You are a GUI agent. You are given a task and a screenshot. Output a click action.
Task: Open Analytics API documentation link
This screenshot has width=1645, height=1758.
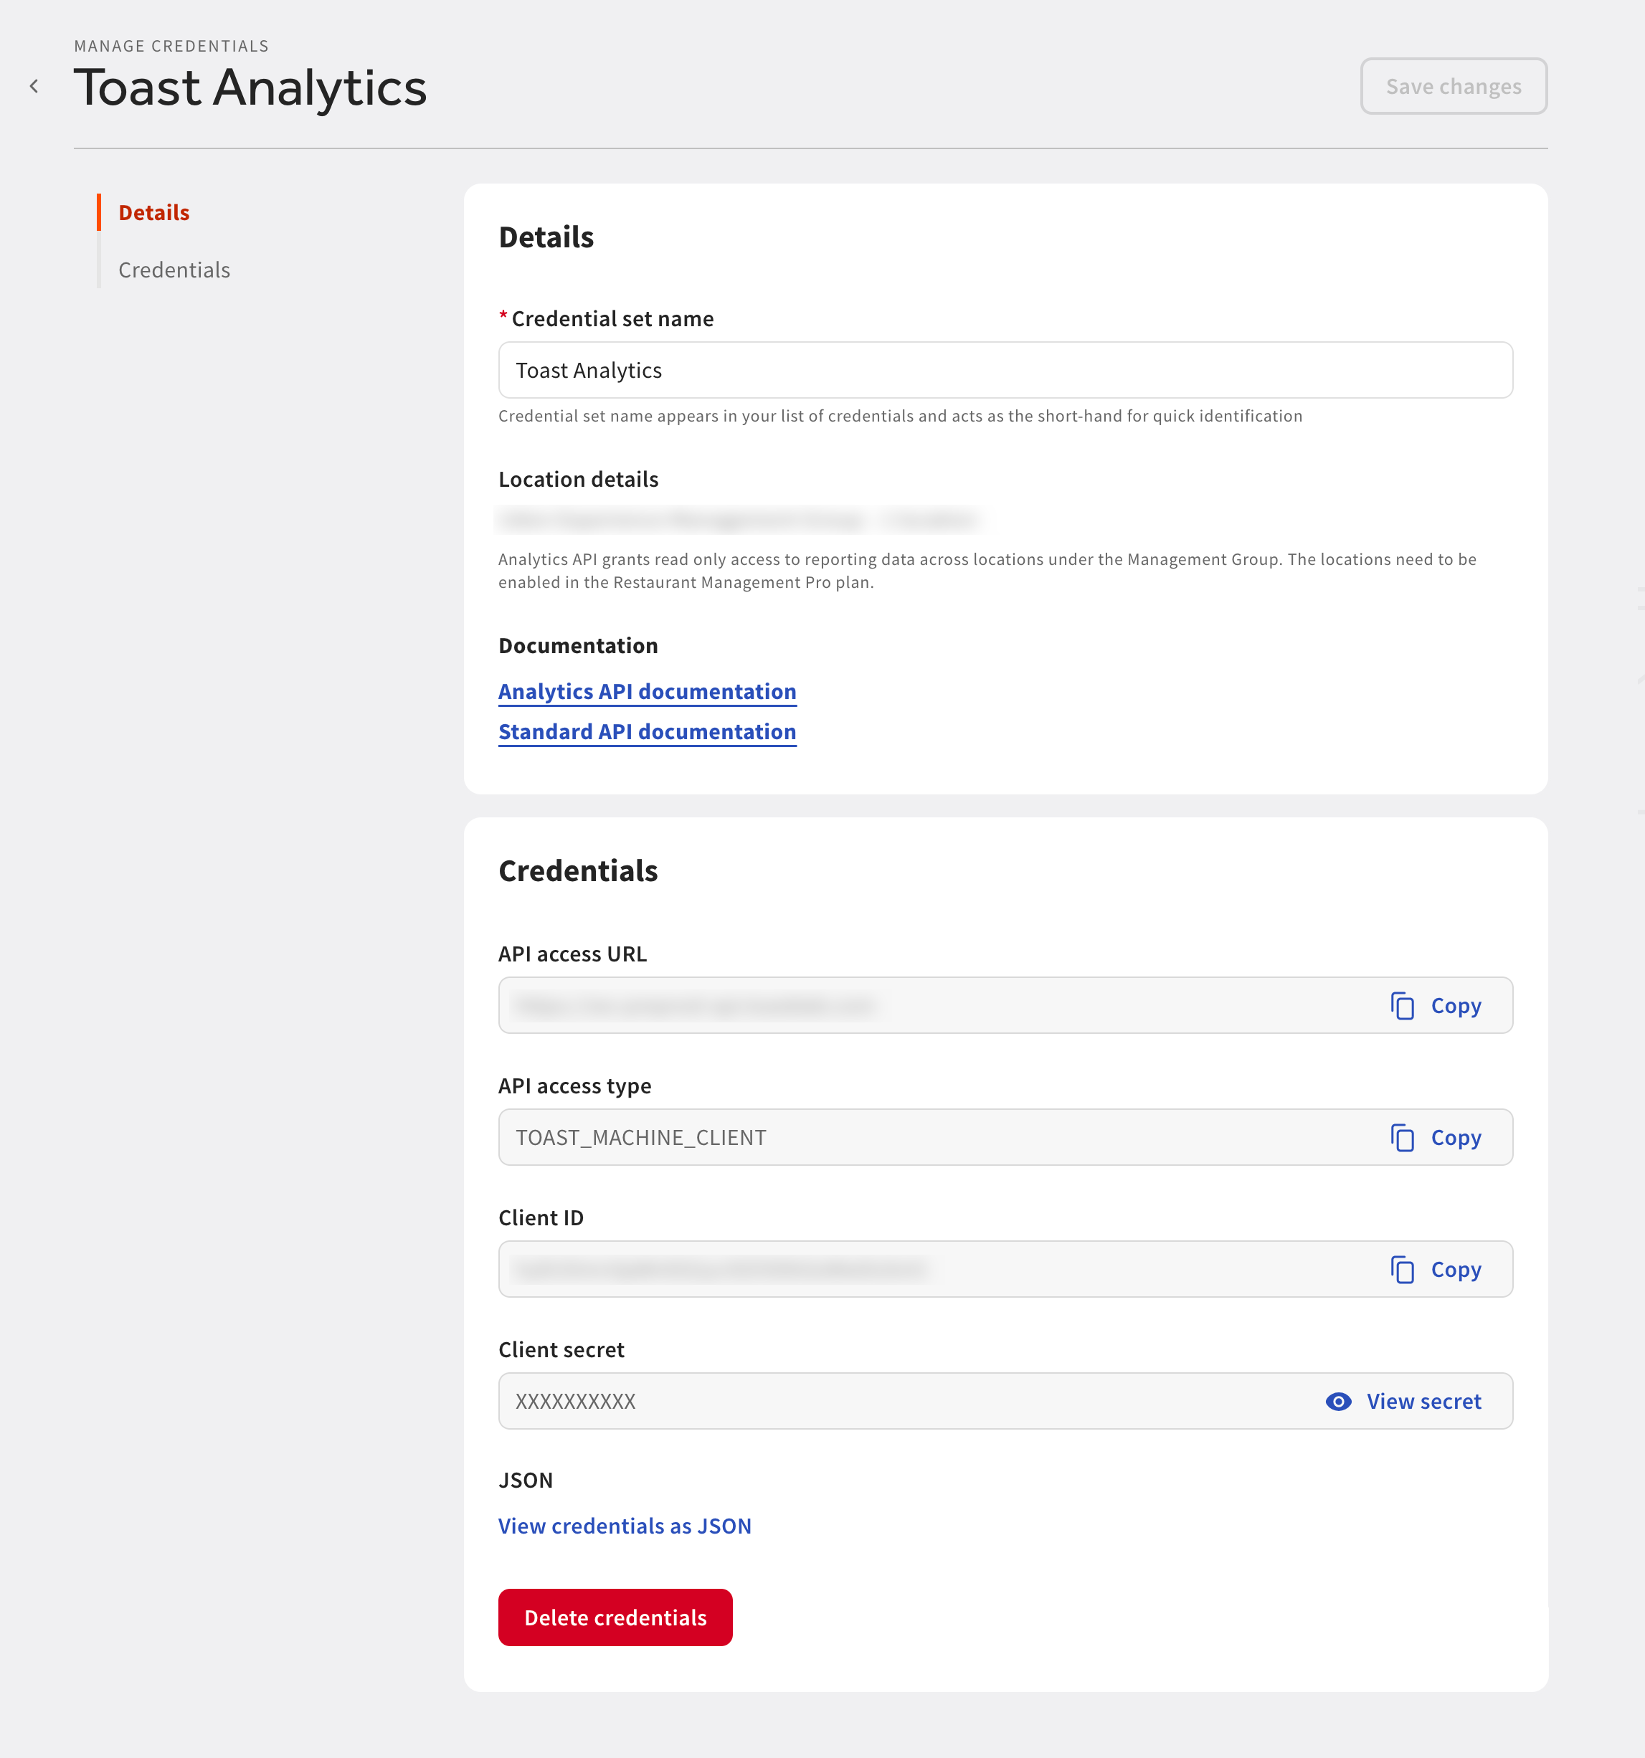point(648,692)
